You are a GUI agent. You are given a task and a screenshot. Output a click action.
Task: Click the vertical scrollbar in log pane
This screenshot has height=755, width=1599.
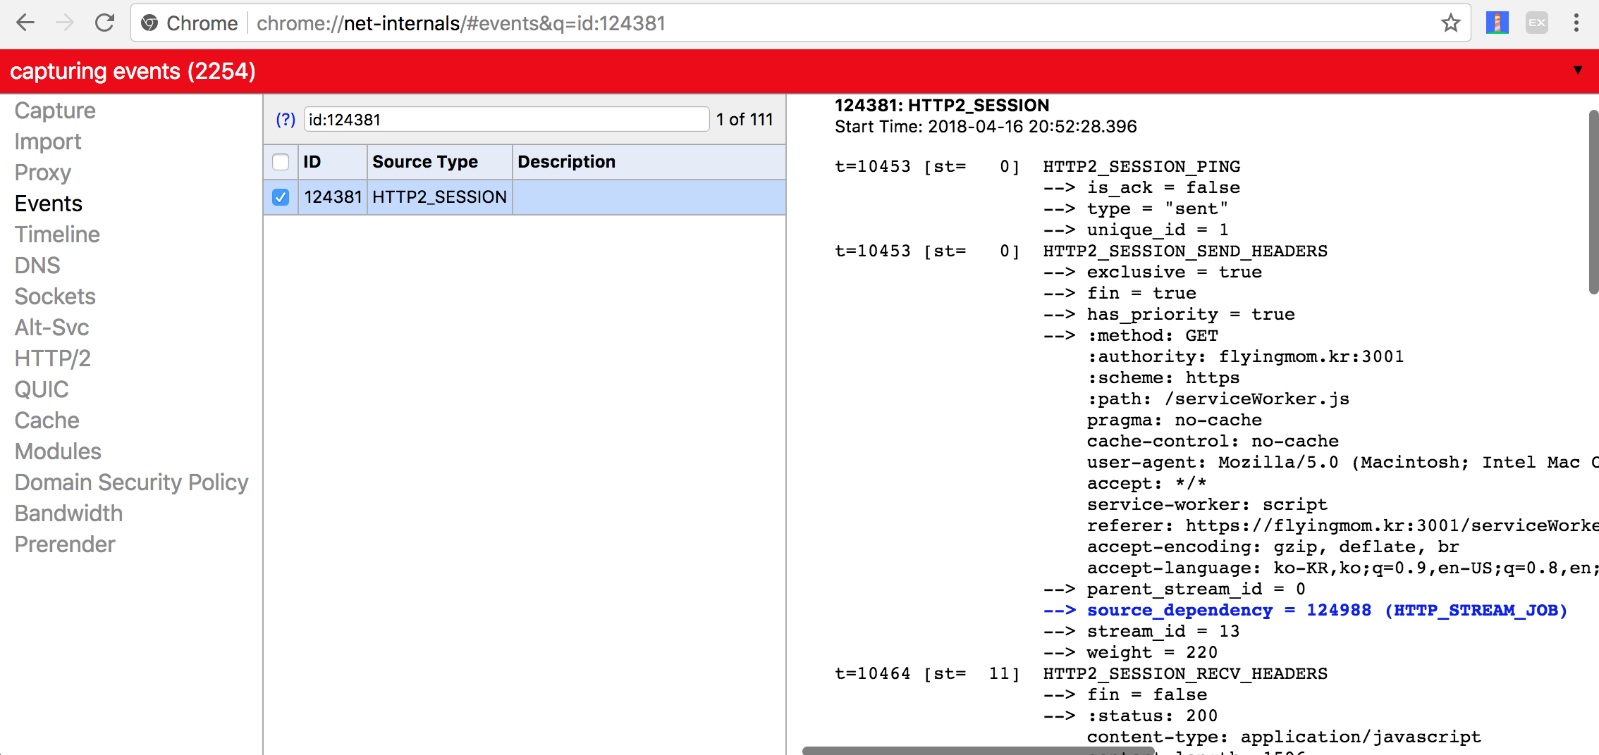click(1593, 202)
